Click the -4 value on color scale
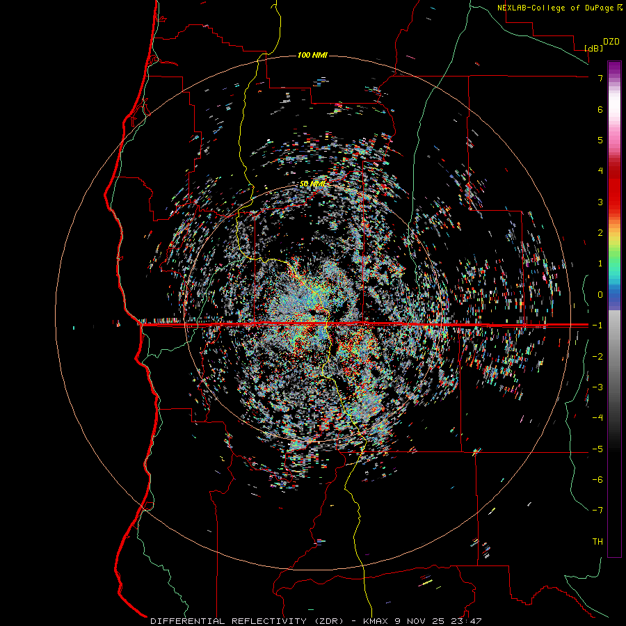The image size is (626, 626). [x=597, y=418]
